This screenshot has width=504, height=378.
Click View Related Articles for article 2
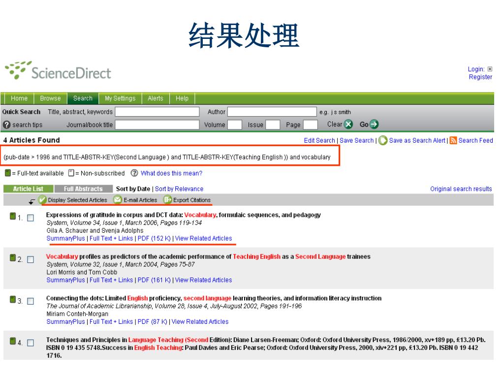(203, 280)
